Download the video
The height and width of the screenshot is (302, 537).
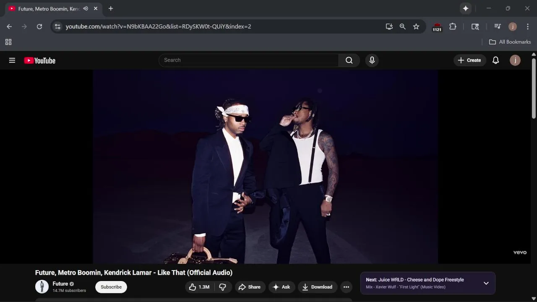click(318, 287)
